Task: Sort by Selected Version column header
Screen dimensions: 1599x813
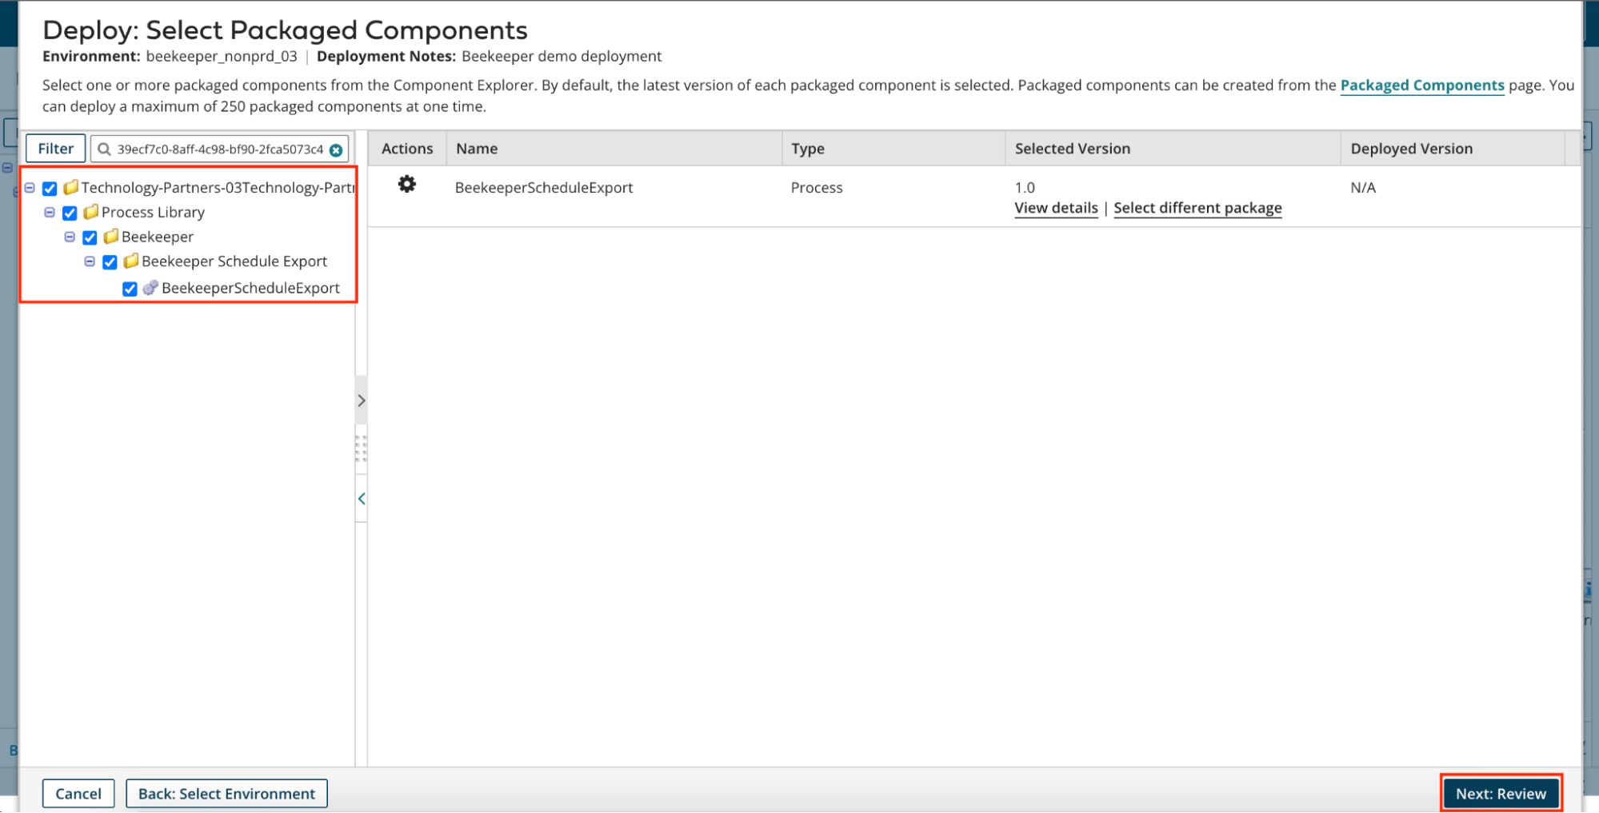Action: coord(1072,149)
